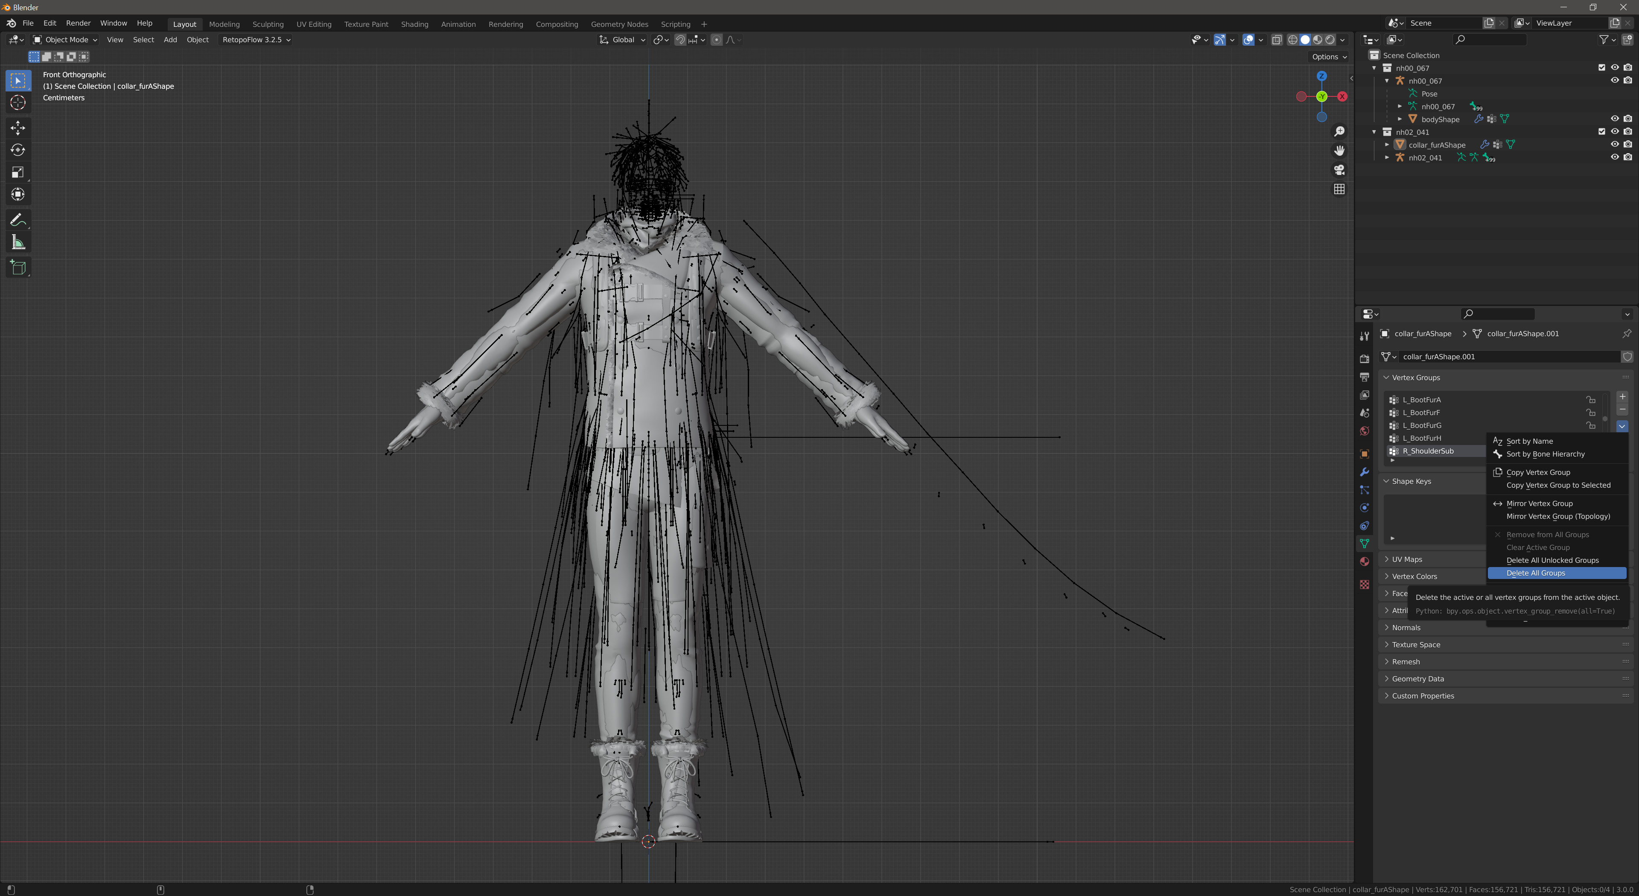Select the Annotate pencil tool
The image size is (1639, 896).
pos(18,220)
